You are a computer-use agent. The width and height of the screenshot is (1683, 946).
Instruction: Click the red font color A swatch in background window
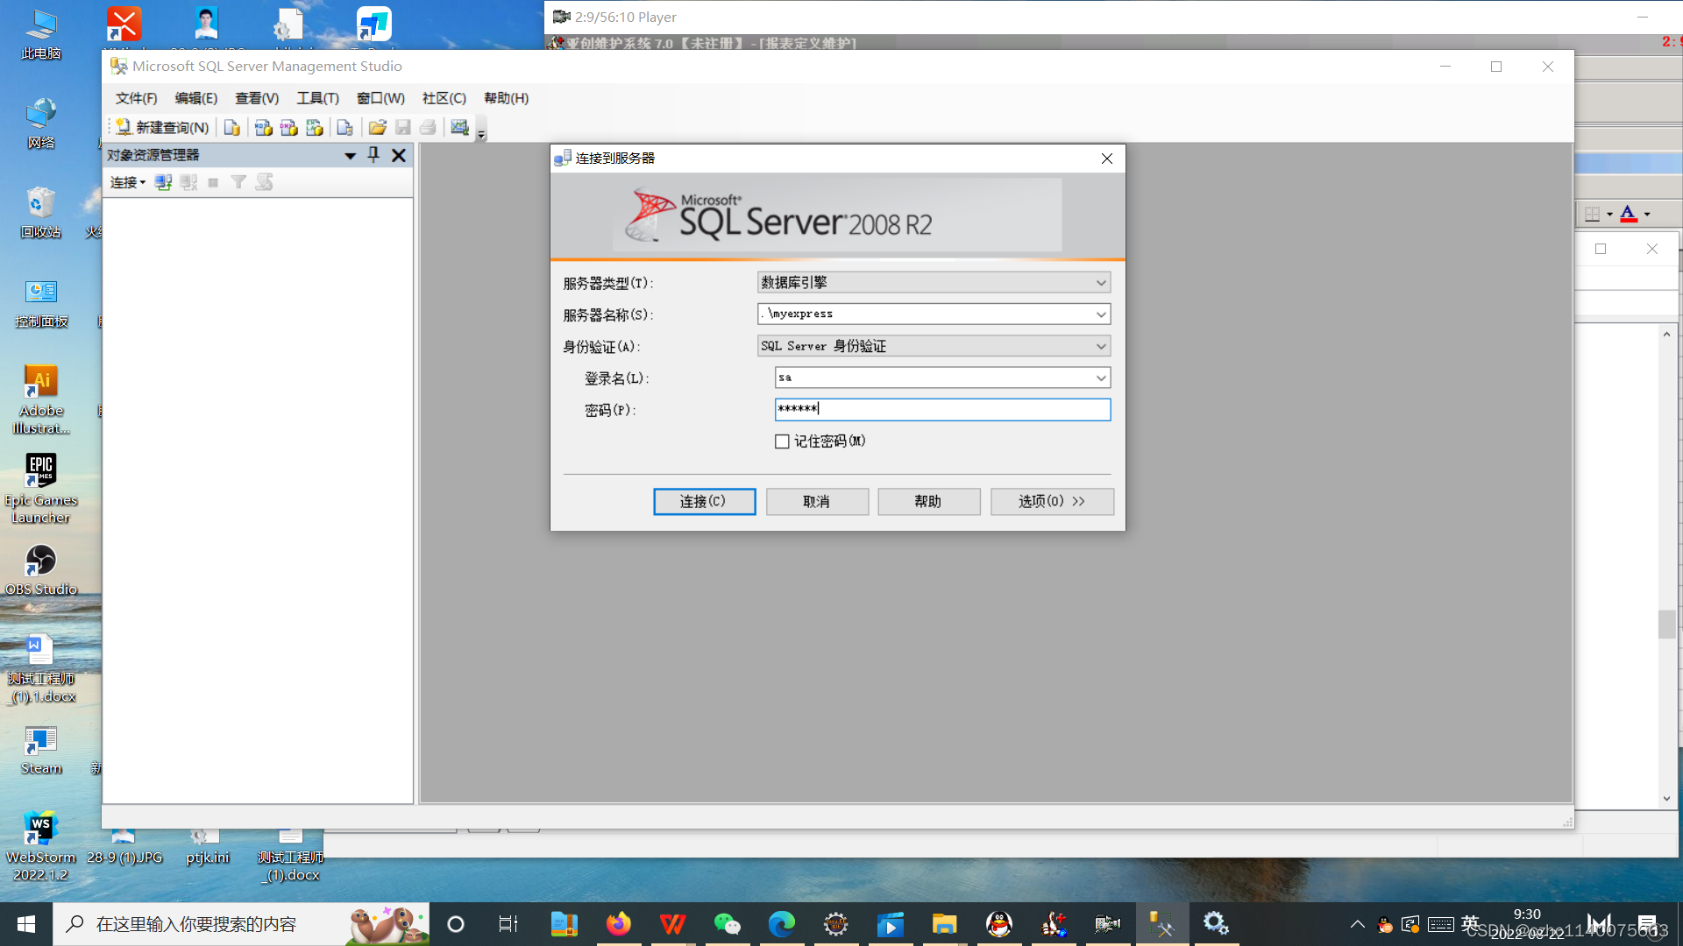pyautogui.click(x=1629, y=214)
